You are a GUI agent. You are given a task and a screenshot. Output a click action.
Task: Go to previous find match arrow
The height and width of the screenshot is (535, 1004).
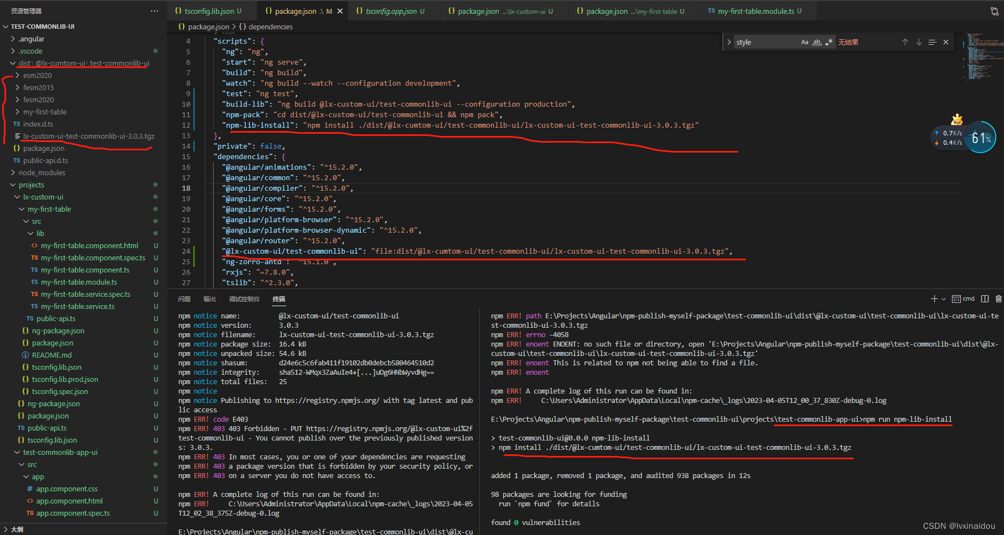coord(905,42)
